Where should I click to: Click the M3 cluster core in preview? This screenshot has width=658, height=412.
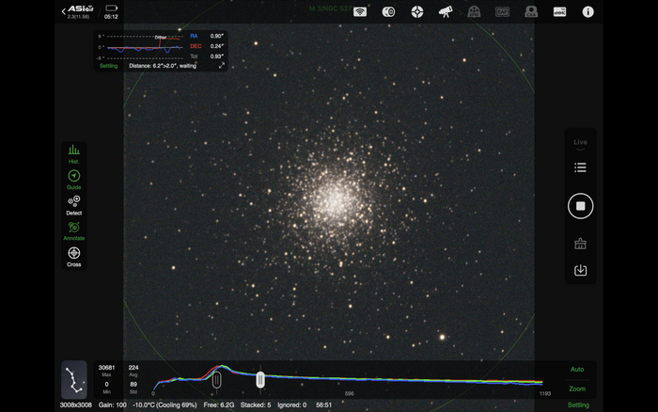point(335,200)
